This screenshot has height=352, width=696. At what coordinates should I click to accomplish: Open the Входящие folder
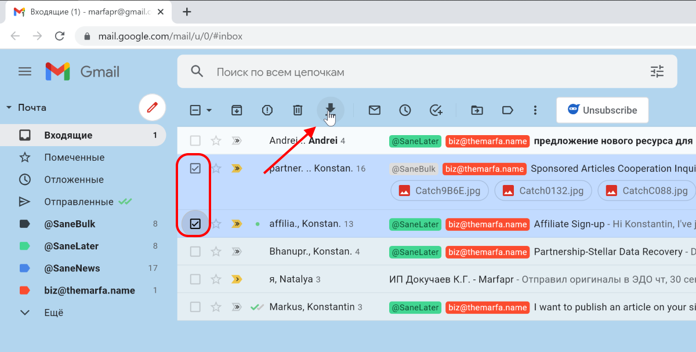pos(83,135)
